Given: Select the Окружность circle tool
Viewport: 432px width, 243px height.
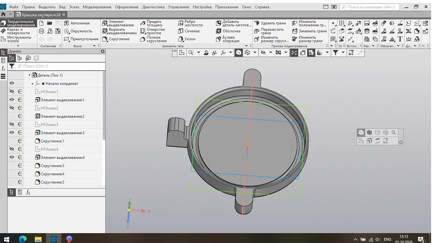Looking at the screenshot, I should pyautogui.click(x=78, y=31).
